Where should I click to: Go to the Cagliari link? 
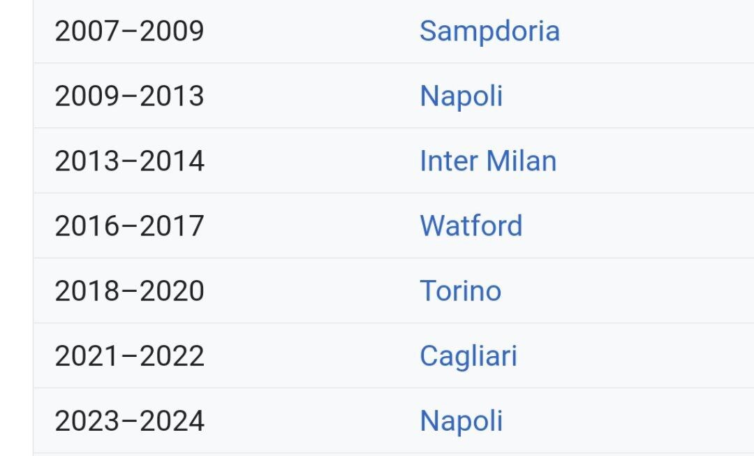coord(468,356)
